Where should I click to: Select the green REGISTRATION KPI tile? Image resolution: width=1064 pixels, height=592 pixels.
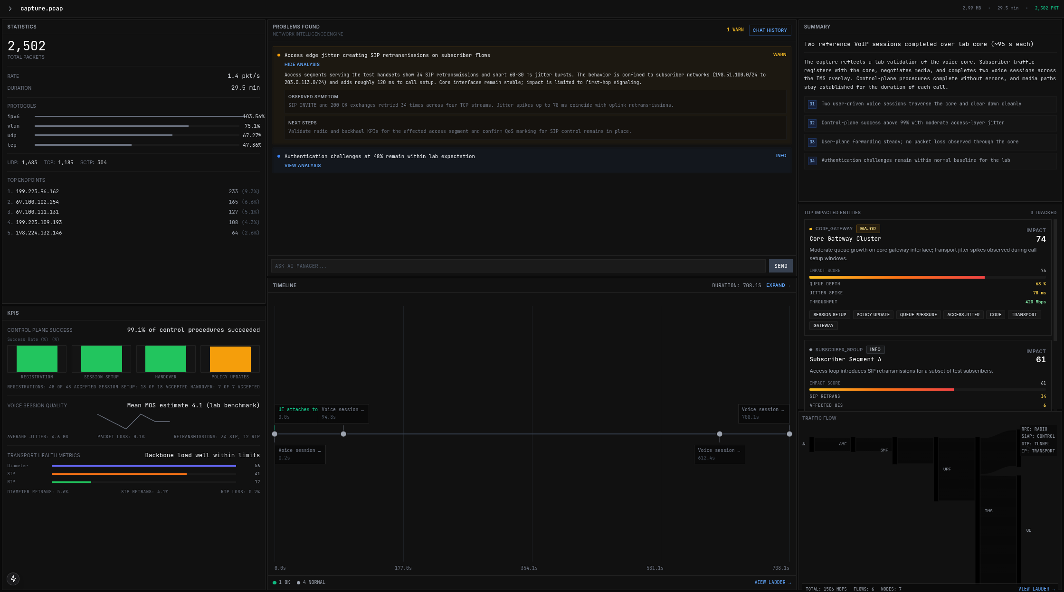[x=37, y=358]
